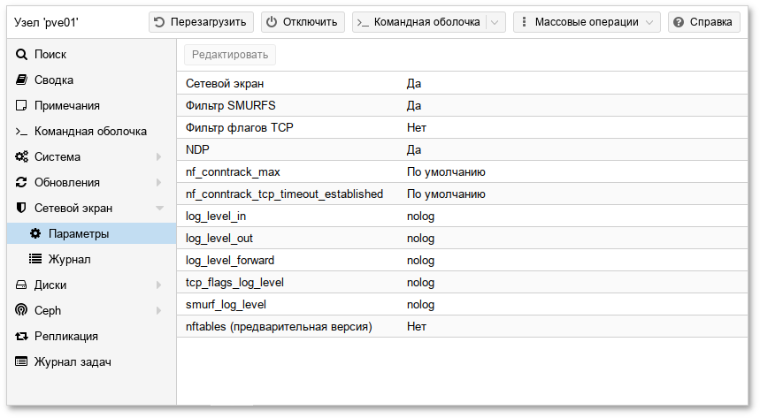760x418 pixels.
Task: Click the gears icon beside Система
Action: point(21,157)
